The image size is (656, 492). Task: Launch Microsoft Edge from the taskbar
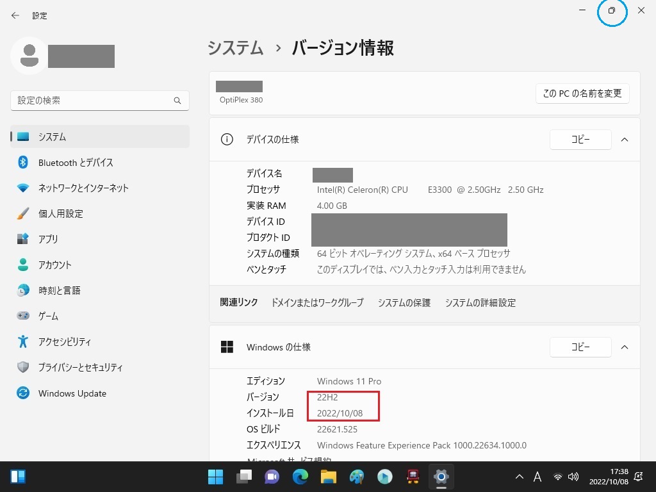pyautogui.click(x=300, y=477)
